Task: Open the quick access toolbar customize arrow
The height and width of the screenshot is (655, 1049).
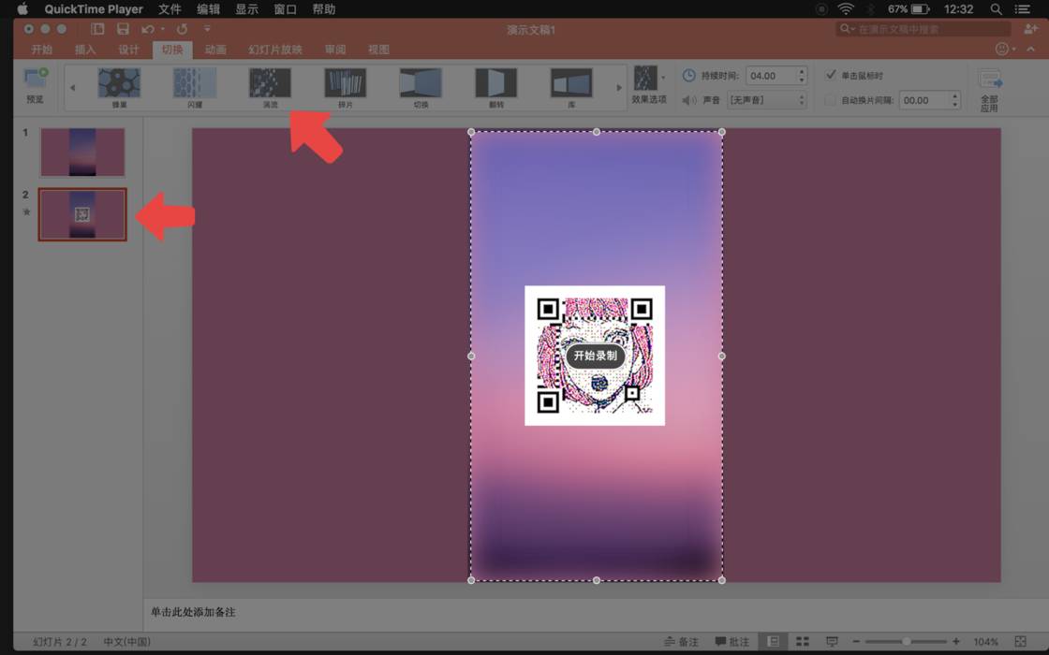Action: coord(207,29)
